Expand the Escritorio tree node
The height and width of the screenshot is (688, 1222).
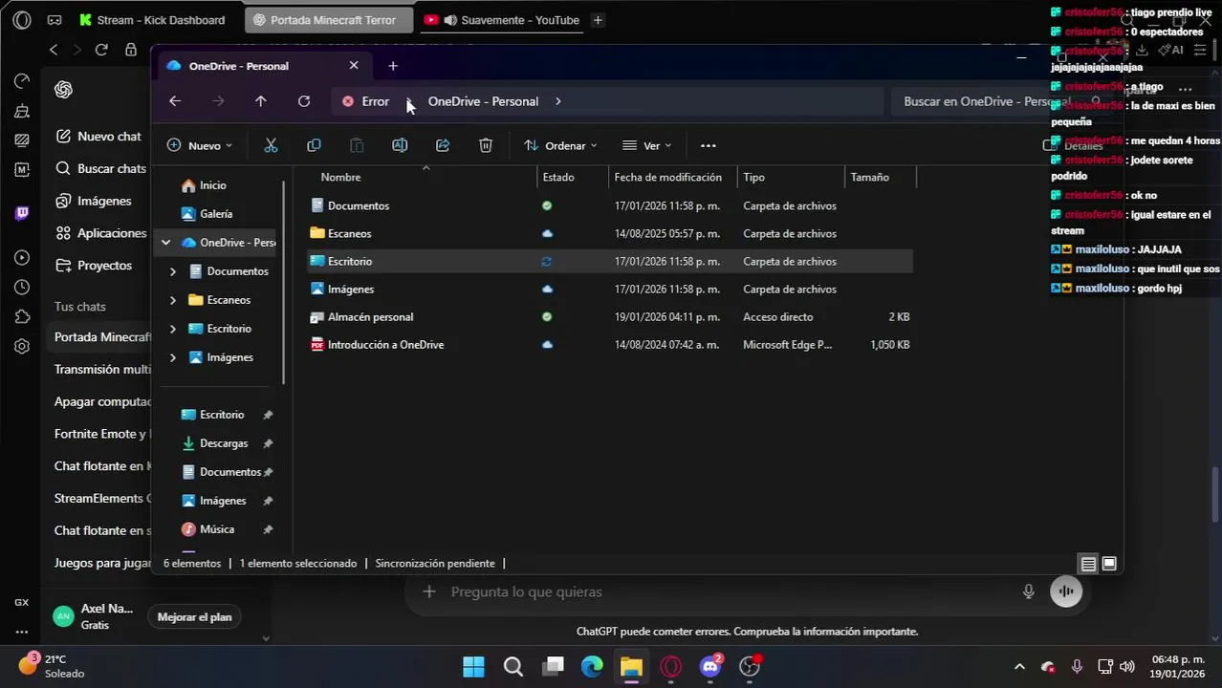(x=173, y=329)
